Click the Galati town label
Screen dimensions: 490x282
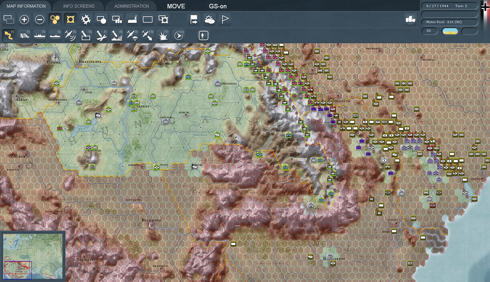click(393, 220)
